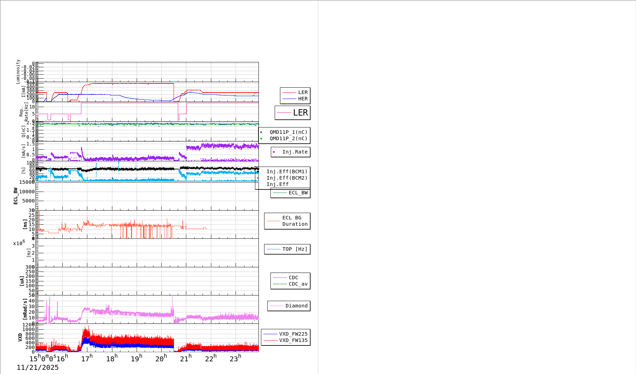Select the Inj.Eff(BCM1) legend entry
The height and width of the screenshot is (374, 636).
pos(287,172)
